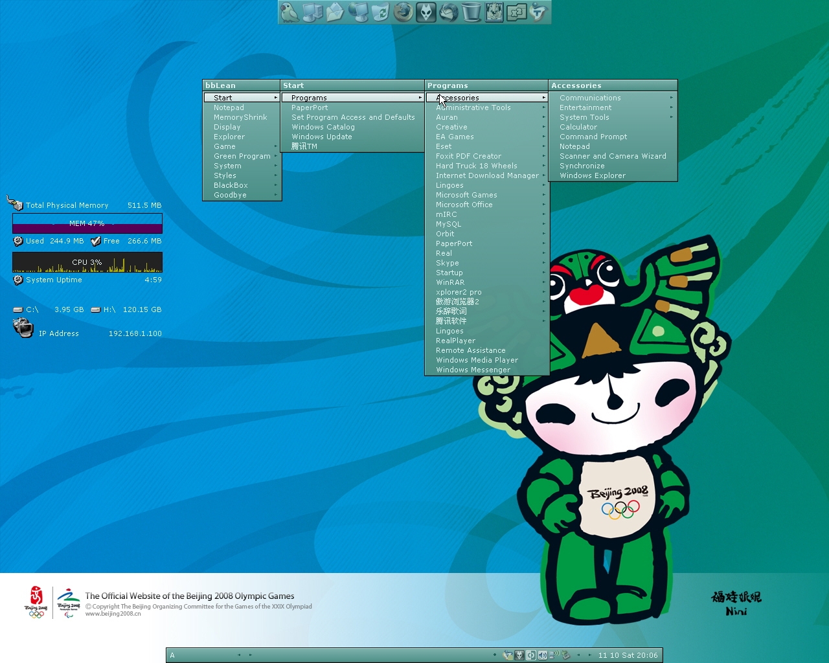This screenshot has width=829, height=663.
Task: Click the Programs menu title bar
Action: 486,85
